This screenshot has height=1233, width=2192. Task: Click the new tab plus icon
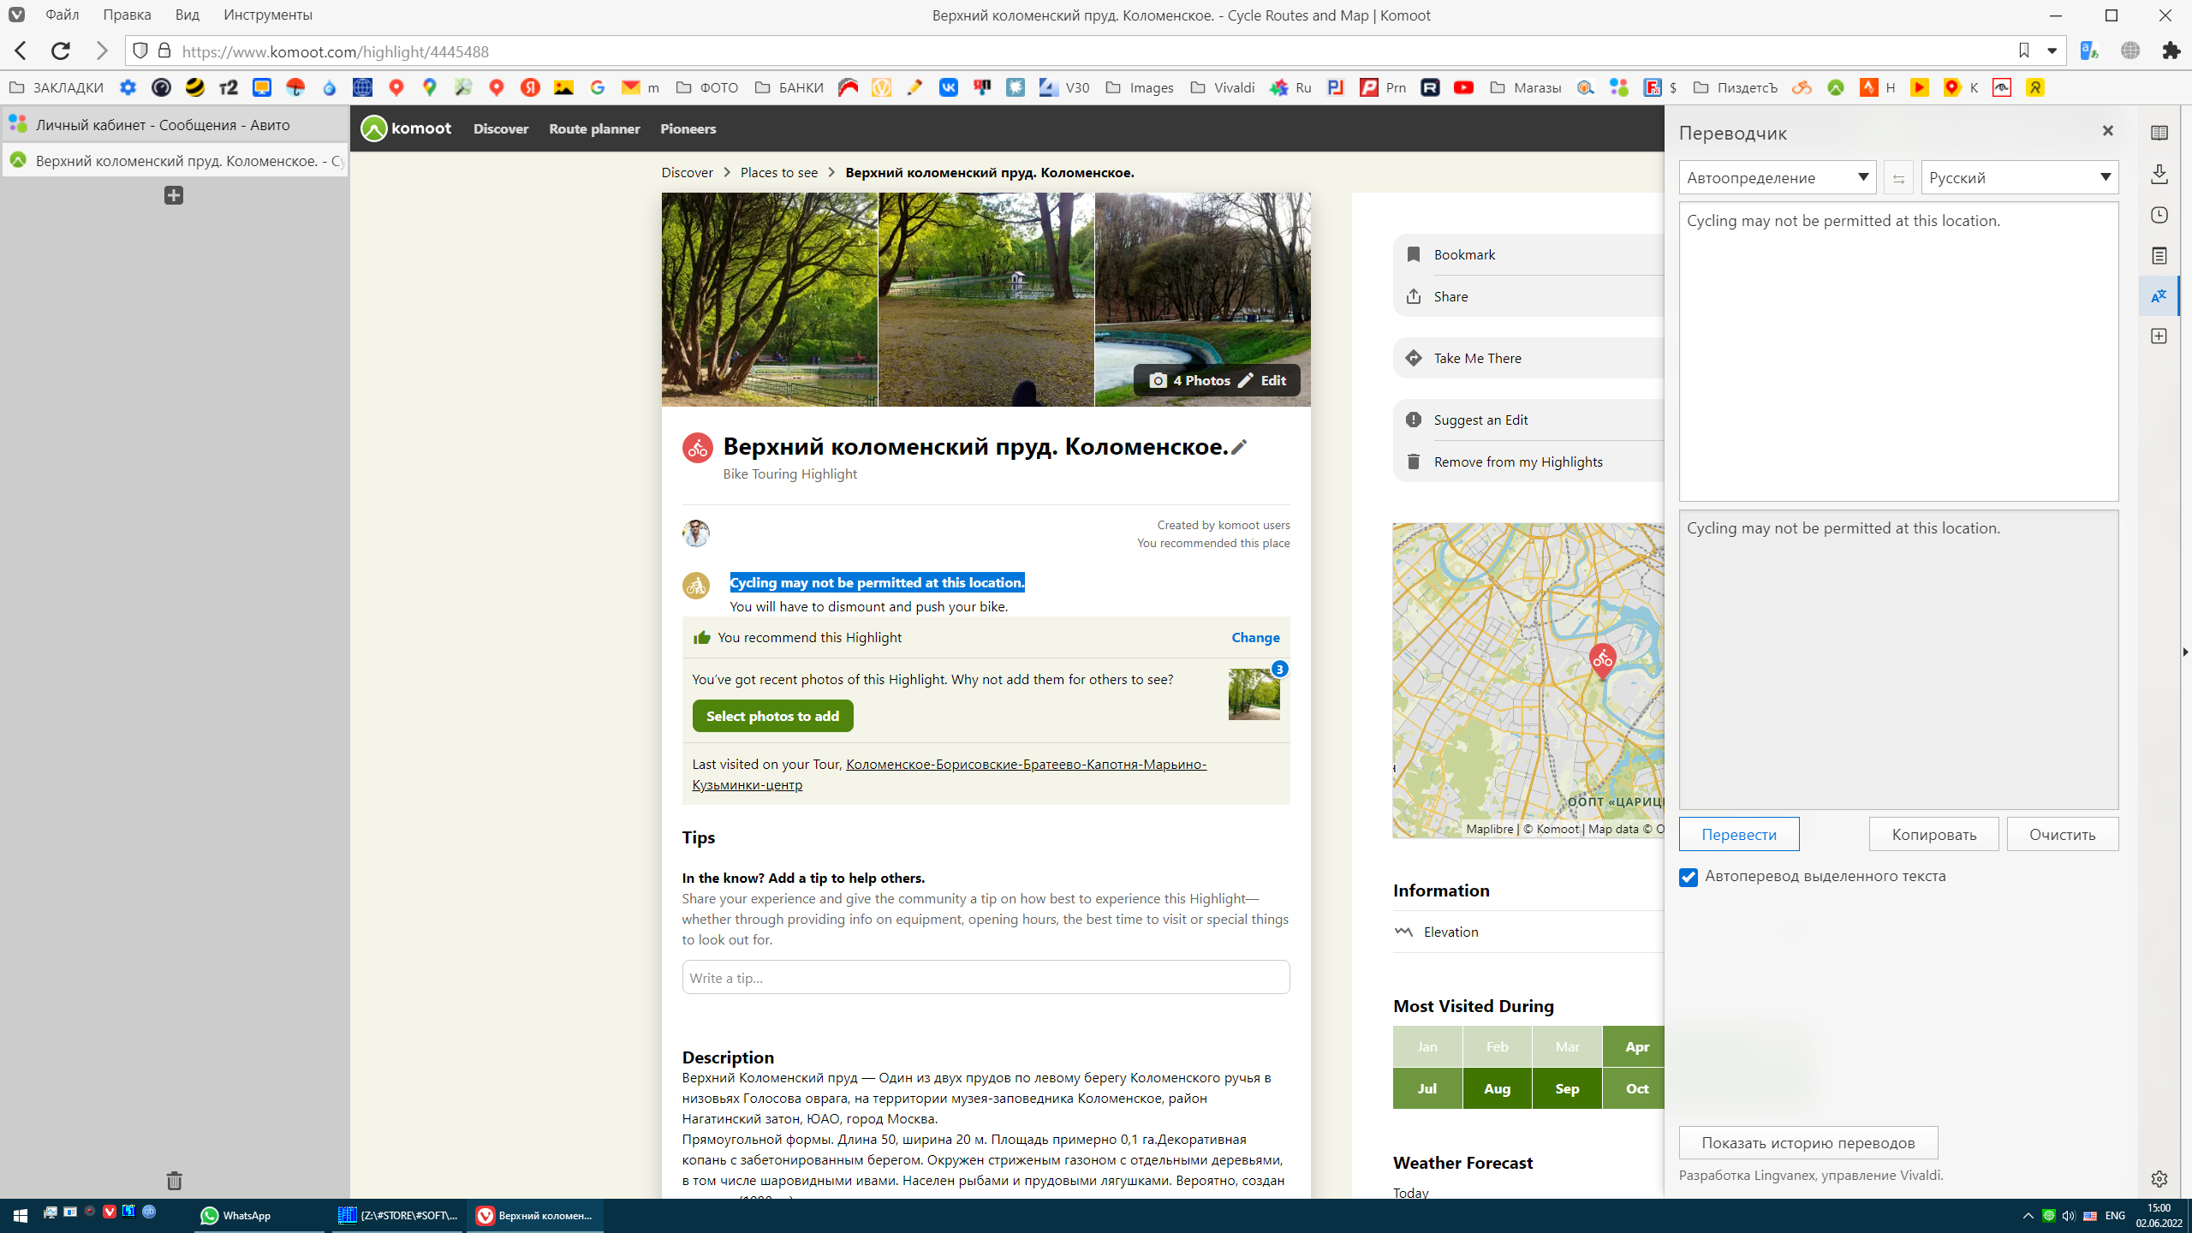(174, 195)
